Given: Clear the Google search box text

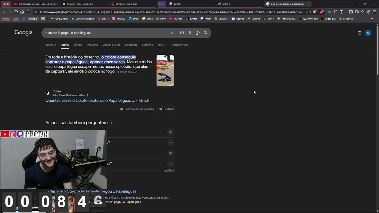Looking at the screenshot, I should point(172,33).
